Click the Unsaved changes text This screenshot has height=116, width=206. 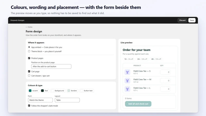(17, 20)
